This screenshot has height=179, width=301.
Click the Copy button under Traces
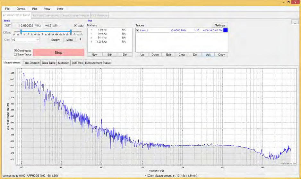coord(221,55)
